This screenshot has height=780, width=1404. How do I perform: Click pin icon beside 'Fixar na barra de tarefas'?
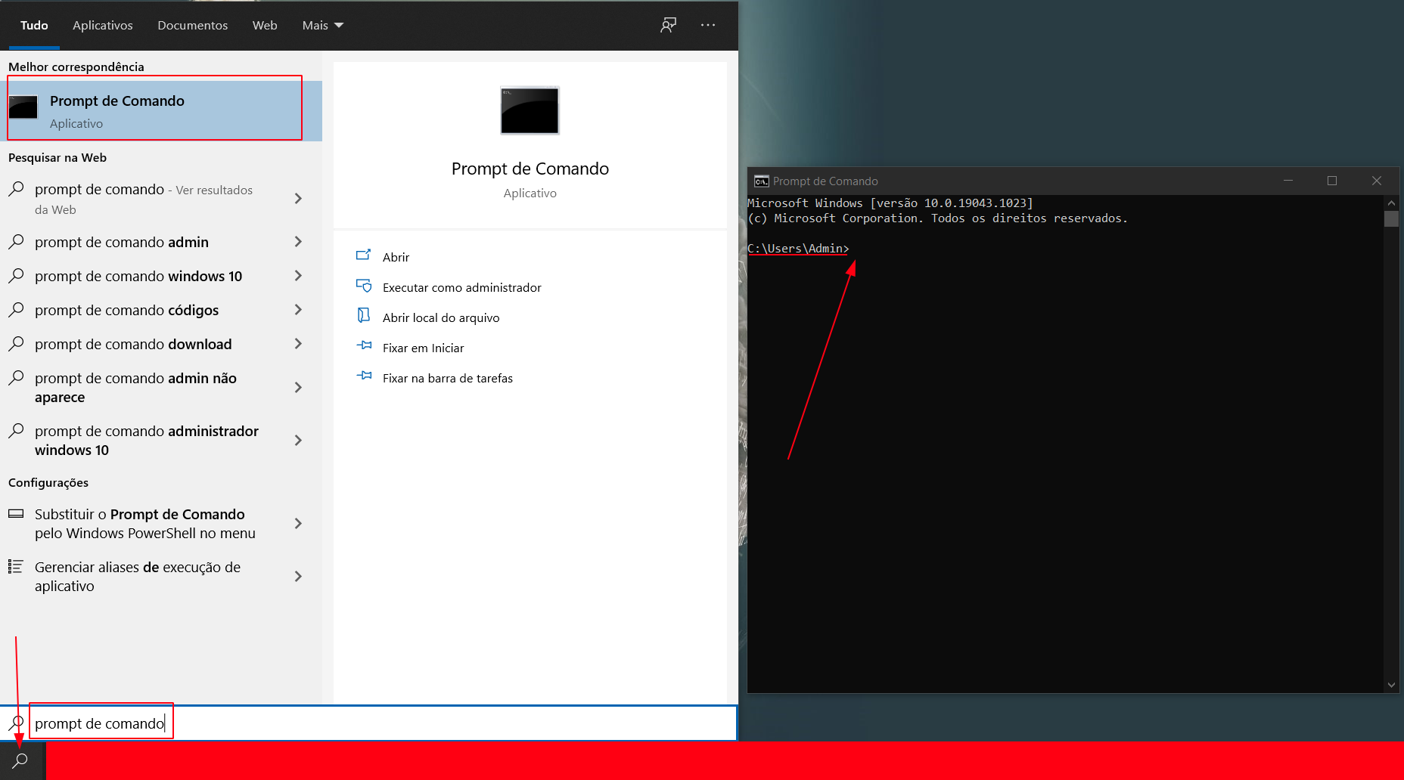tap(364, 376)
